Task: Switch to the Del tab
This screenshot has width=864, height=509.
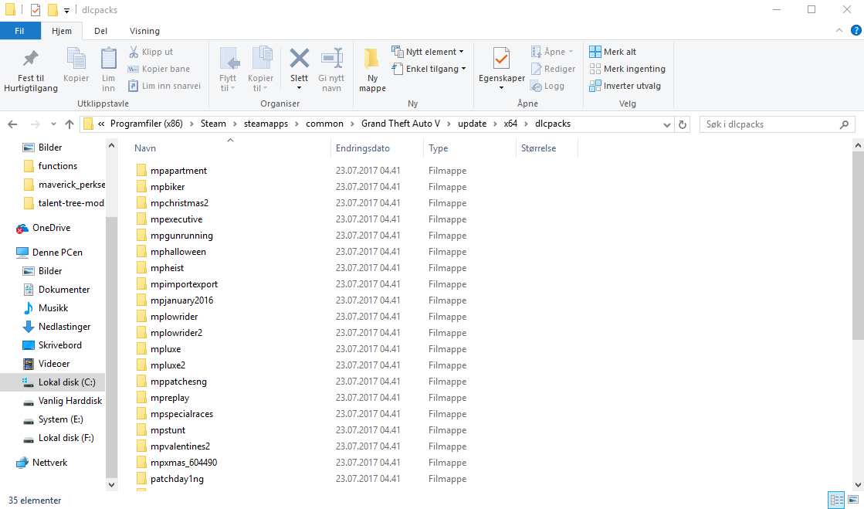Action: click(x=101, y=31)
